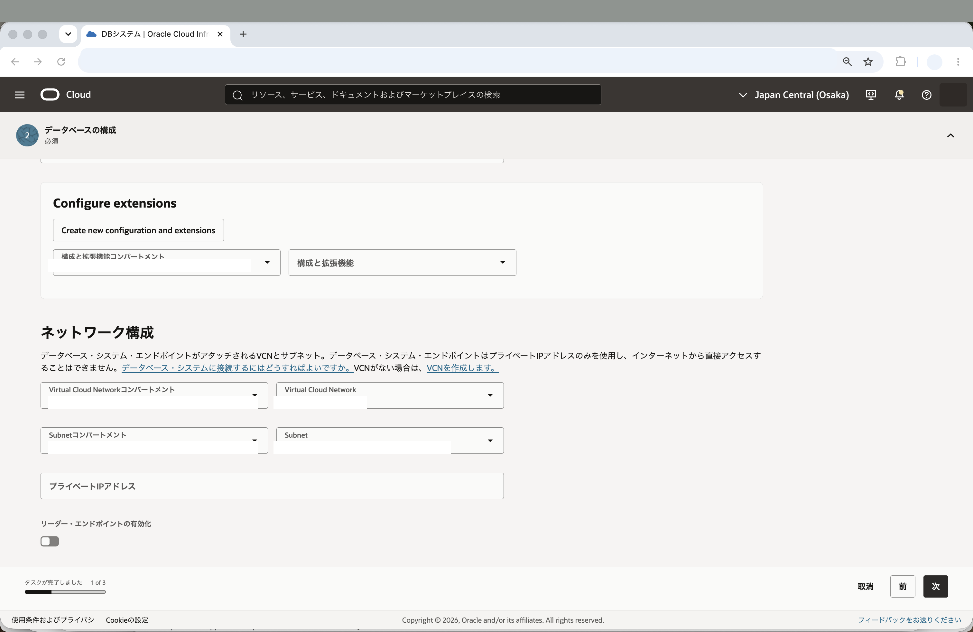The image size is (973, 632).
Task: Open the Virtual Cloud Network dropdown
Action: [390, 395]
